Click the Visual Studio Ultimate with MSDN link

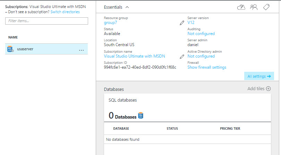click(x=134, y=56)
